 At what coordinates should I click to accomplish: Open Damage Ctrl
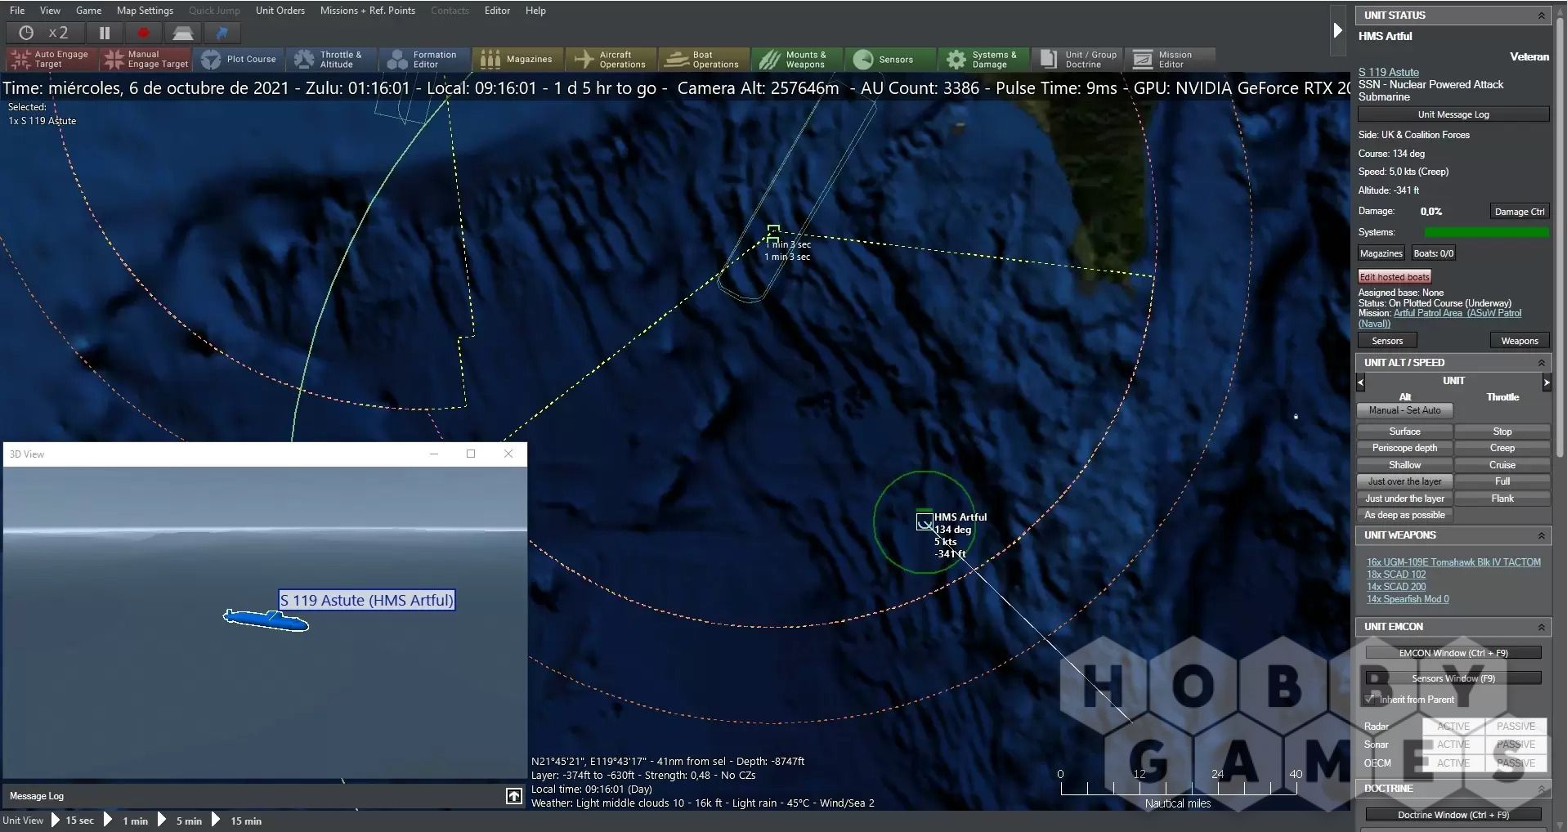[1520, 212]
